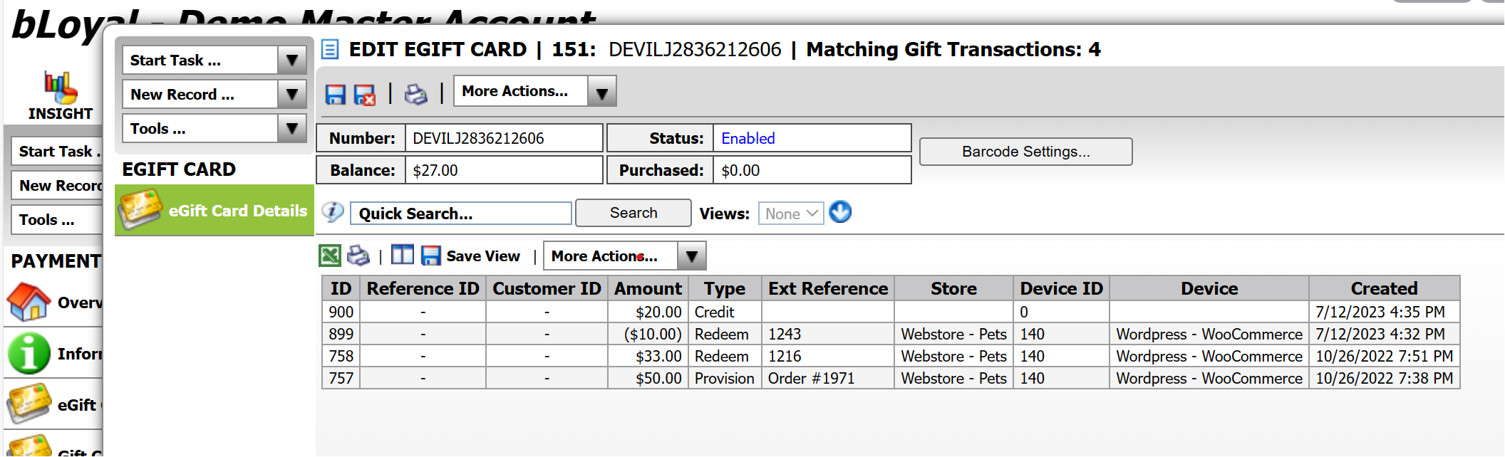
Task: Sort grid by Amount column header
Action: pyautogui.click(x=647, y=289)
